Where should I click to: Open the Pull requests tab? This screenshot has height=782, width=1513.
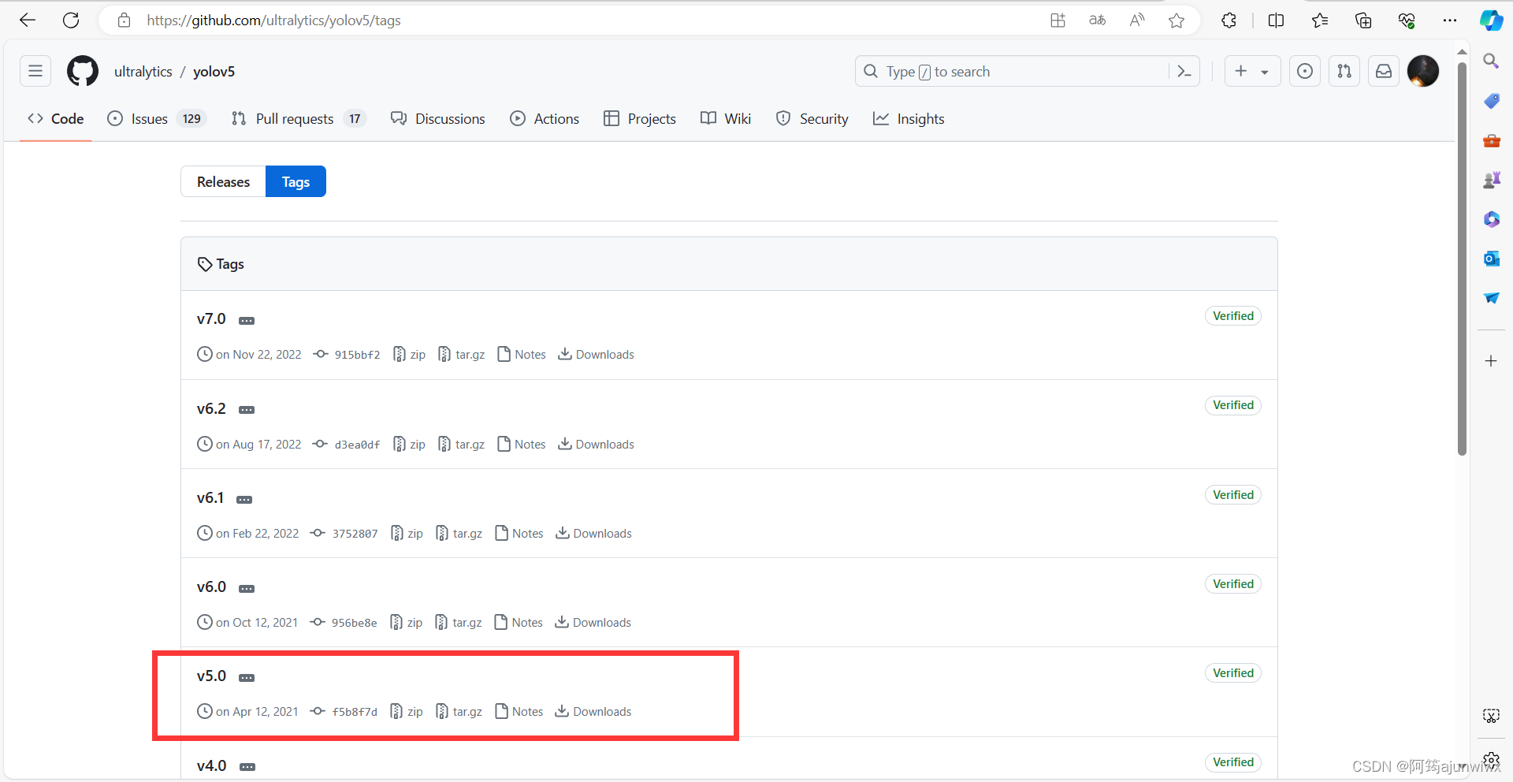click(298, 118)
